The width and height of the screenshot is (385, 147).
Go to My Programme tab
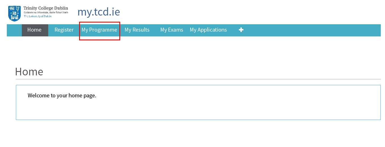click(99, 30)
